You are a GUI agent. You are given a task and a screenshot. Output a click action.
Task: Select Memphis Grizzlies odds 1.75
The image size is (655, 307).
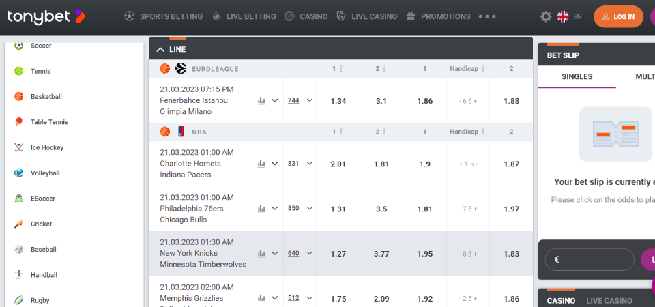click(x=338, y=299)
